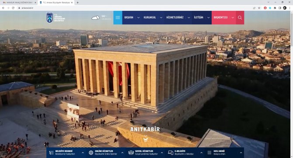Open the İLETİŞİM menu item
Image resolution: width=293 pixels, height=158 pixels.
pos(199,17)
